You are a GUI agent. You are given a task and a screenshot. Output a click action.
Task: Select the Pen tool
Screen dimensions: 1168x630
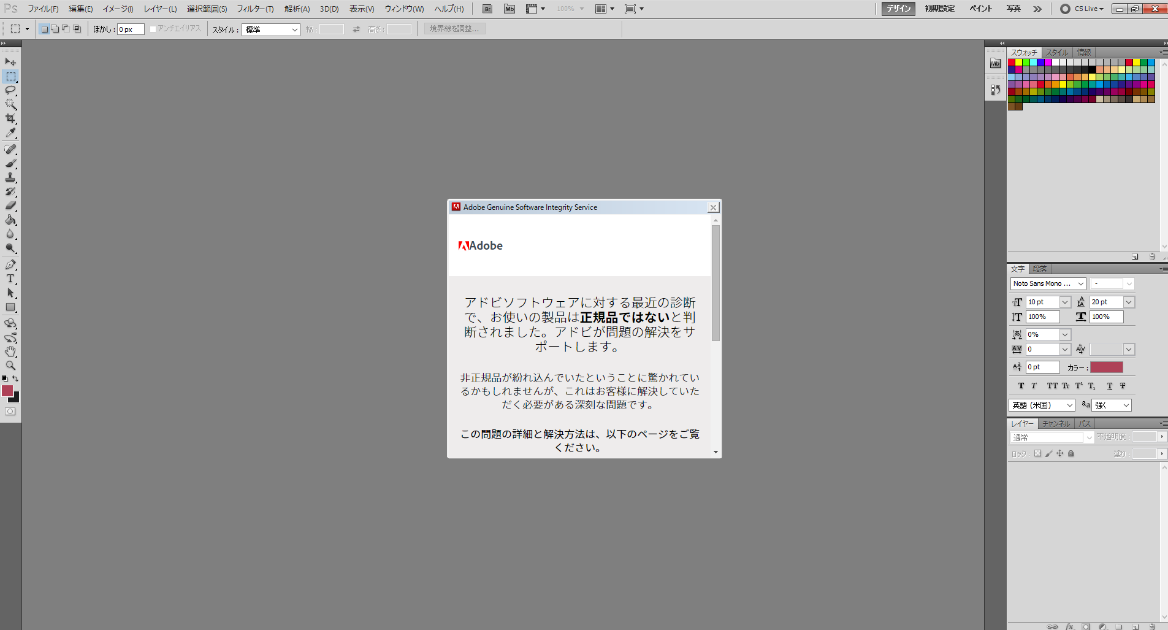pyautogui.click(x=10, y=265)
